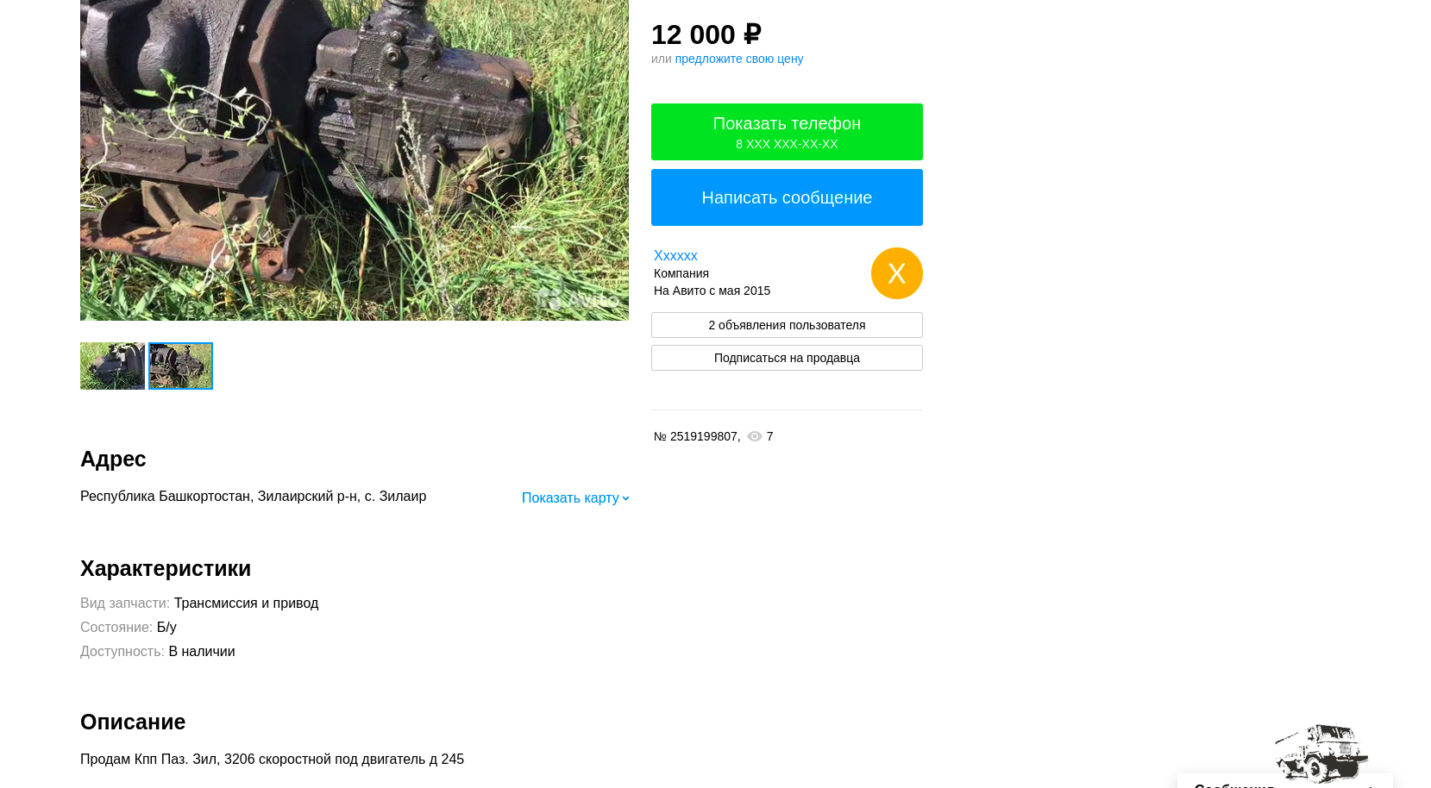Click the Написать сообщение button
The height and width of the screenshot is (788, 1431).
pyautogui.click(x=787, y=197)
